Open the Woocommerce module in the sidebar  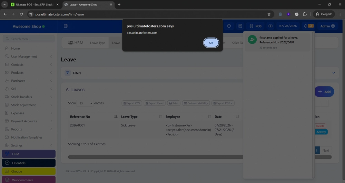(x=29, y=180)
